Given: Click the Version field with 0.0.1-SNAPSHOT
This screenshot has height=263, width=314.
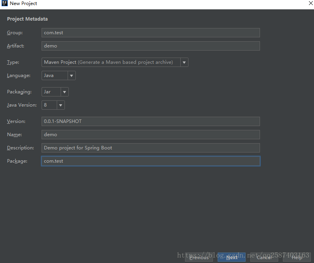Looking at the screenshot, I should (150, 121).
